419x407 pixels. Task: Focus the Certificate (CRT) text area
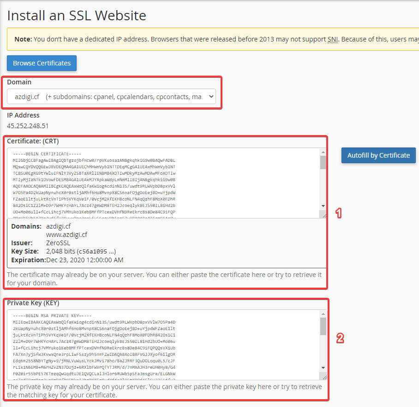(162, 183)
